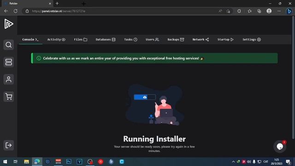Go to the Tasks tab
This screenshot has height=166, width=295.
click(130, 40)
